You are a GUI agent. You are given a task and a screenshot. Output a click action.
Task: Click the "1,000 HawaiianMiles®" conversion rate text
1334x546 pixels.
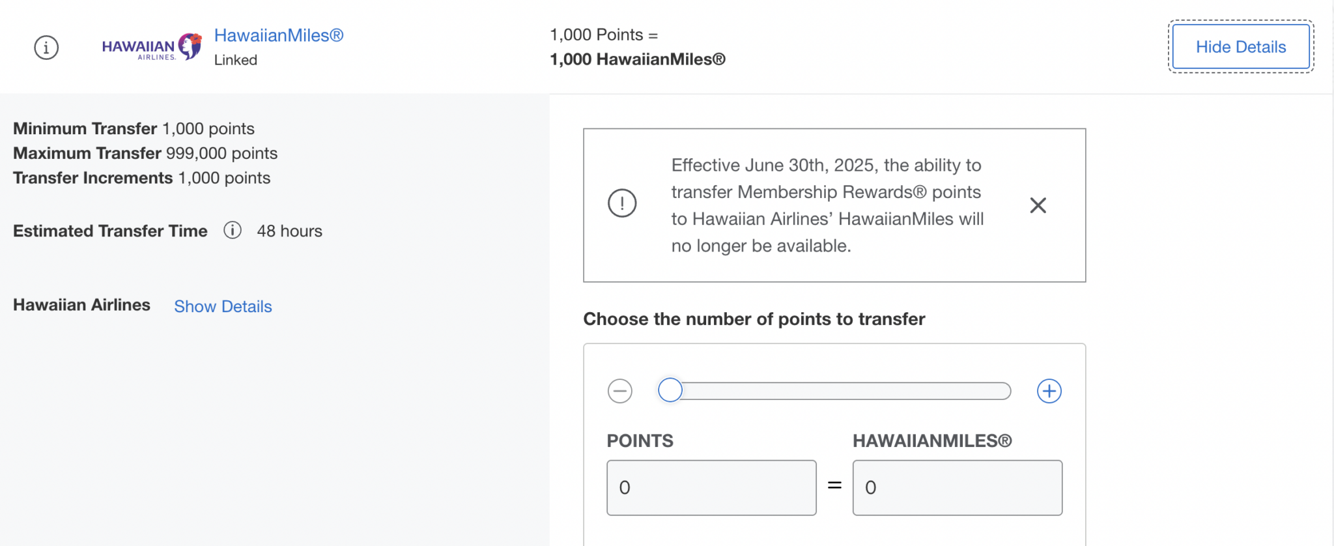pyautogui.click(x=637, y=59)
